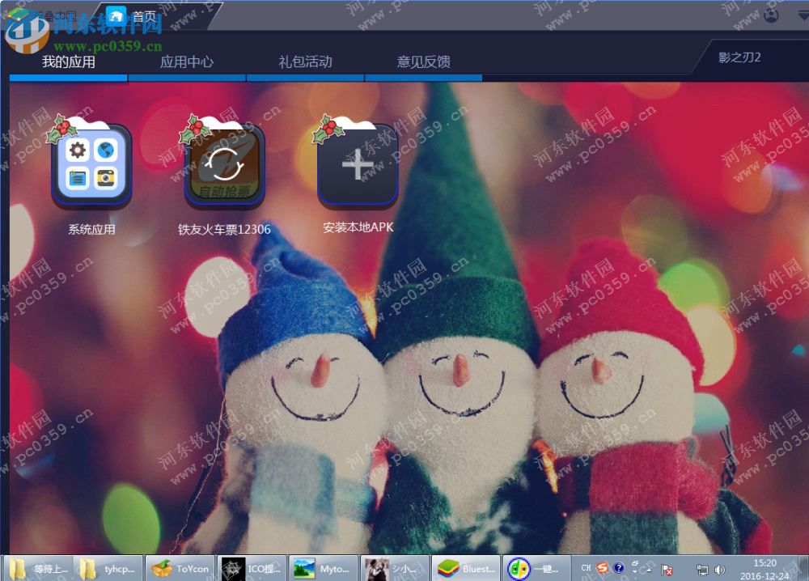The height and width of the screenshot is (581, 809).
Task: Click the blue help tray icon
Action: [619, 568]
